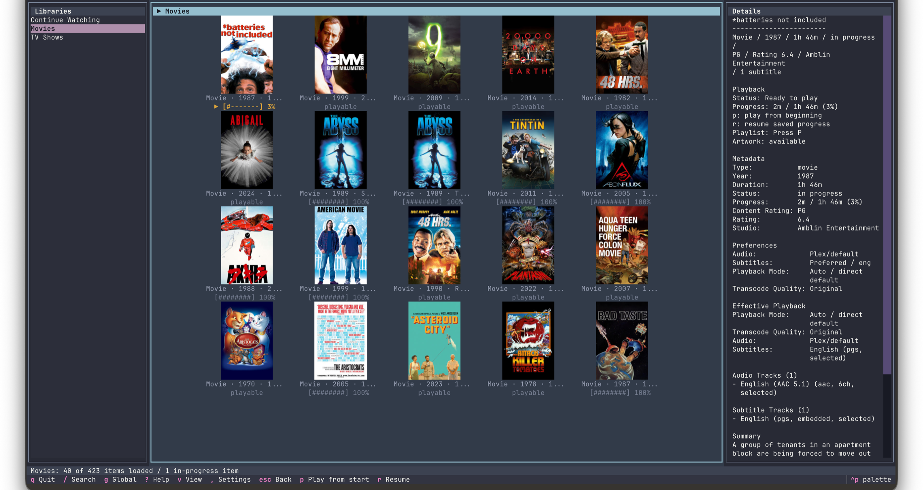This screenshot has height=490, width=923.
Task: Select the Akira movie poster
Action: 247,245
